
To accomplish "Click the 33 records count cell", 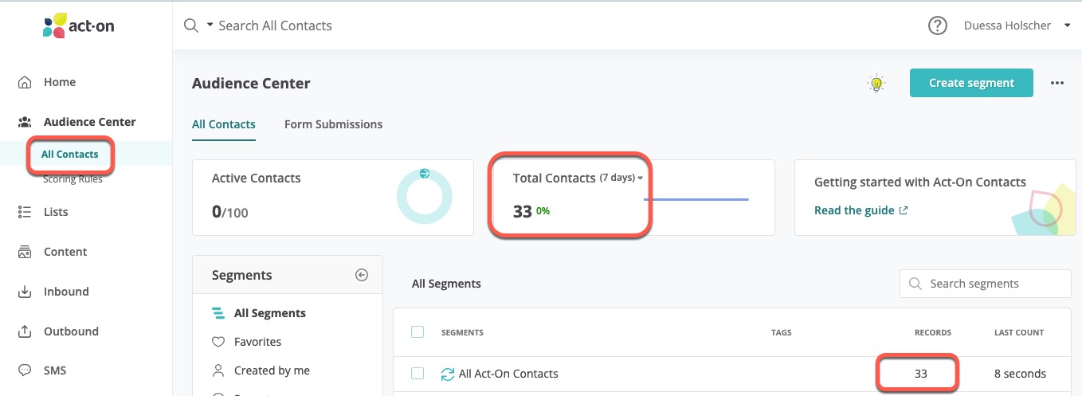I will point(921,374).
